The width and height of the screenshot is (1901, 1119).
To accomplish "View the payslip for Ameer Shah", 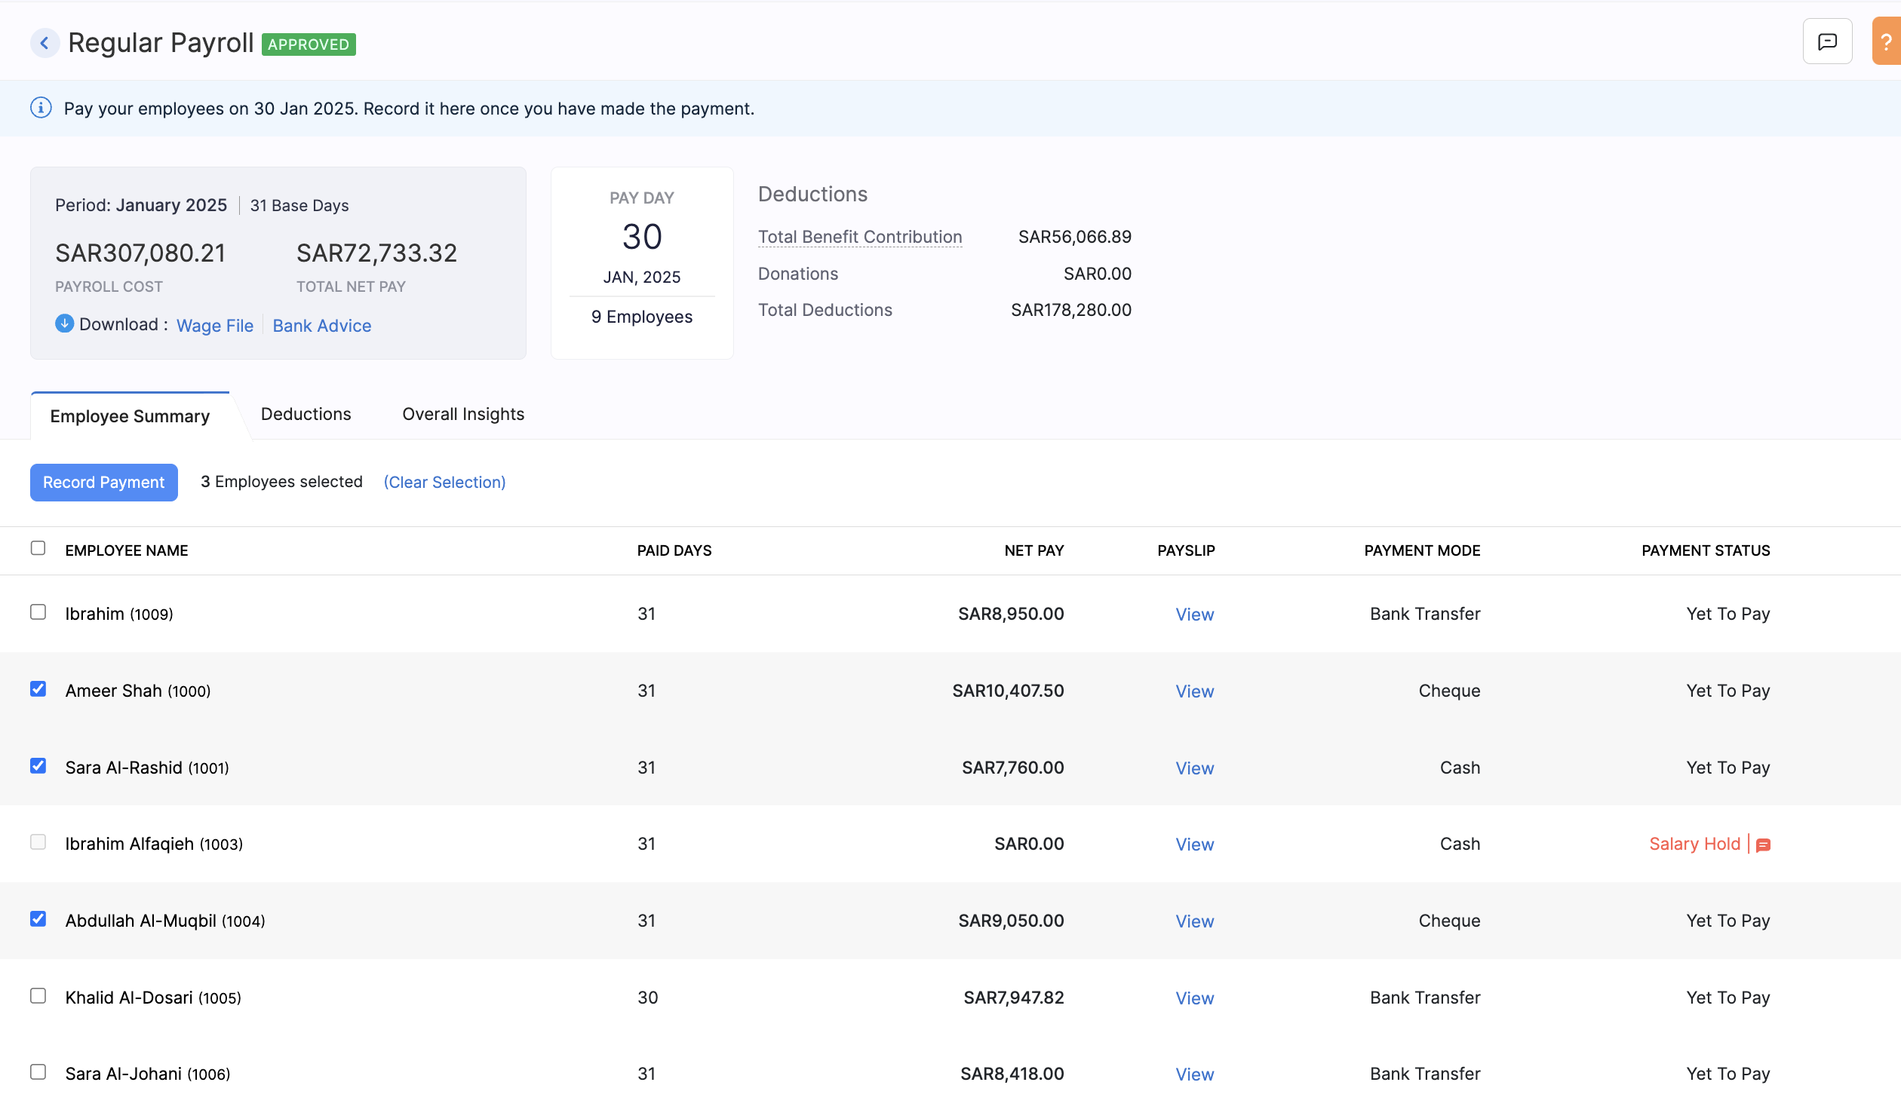I will pyautogui.click(x=1194, y=691).
